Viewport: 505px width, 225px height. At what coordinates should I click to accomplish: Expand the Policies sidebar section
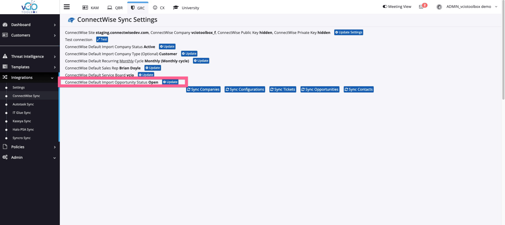click(x=55, y=147)
